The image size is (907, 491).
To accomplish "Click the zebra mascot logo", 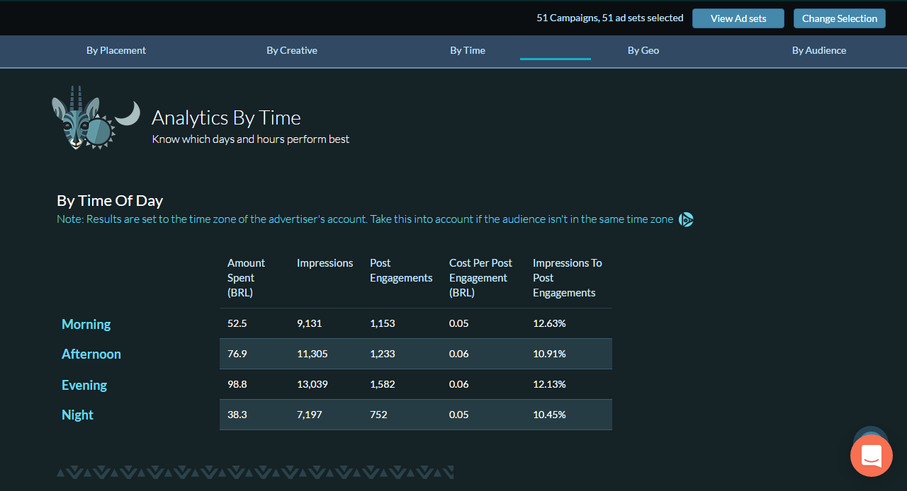I will coord(96,118).
